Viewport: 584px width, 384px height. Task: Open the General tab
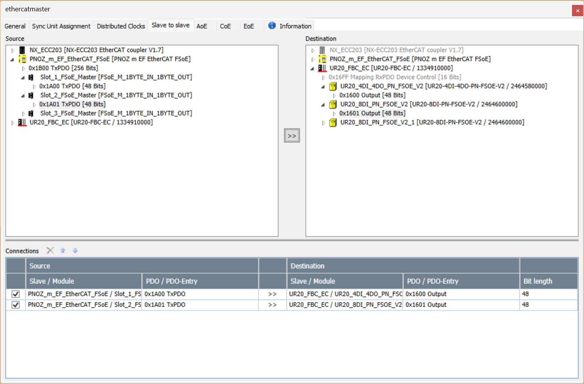click(x=15, y=26)
